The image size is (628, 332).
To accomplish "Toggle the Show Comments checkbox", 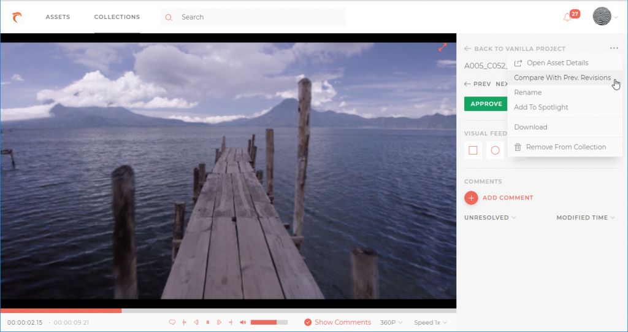I will click(x=308, y=322).
